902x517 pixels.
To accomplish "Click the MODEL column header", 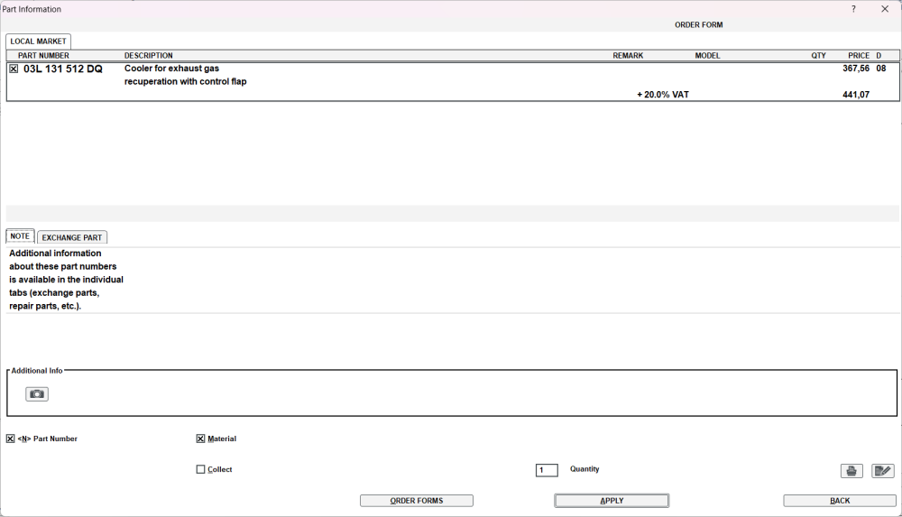I will pyautogui.click(x=707, y=55).
